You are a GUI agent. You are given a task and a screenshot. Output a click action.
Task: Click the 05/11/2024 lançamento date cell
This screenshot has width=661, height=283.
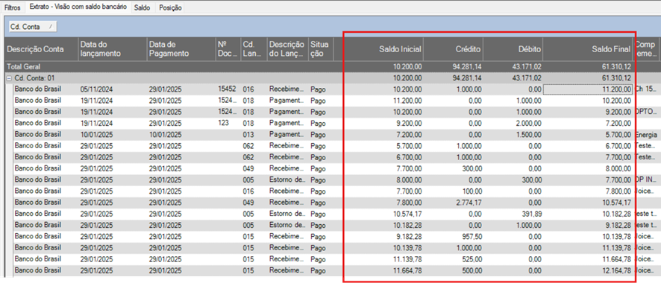tap(96, 89)
